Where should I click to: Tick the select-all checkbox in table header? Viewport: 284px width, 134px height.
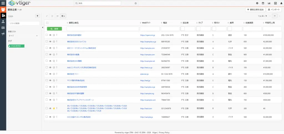tap(47, 23)
